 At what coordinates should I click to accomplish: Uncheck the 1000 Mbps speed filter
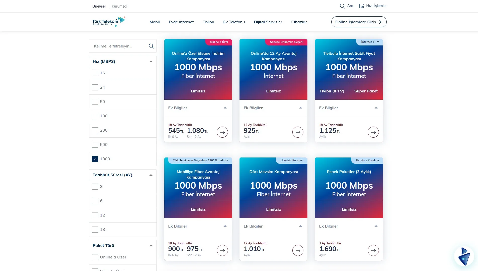[x=95, y=159]
